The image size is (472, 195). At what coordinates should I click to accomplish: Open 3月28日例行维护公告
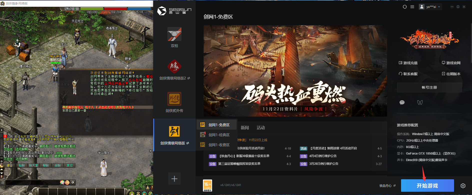click(x=324, y=164)
